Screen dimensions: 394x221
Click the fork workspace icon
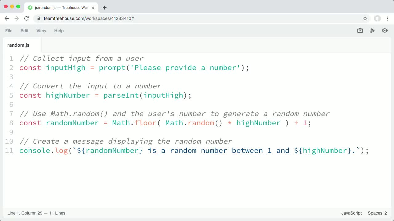[x=372, y=30]
